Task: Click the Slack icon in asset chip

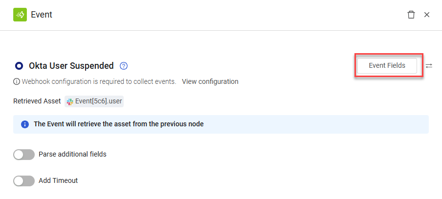Action: [x=70, y=101]
